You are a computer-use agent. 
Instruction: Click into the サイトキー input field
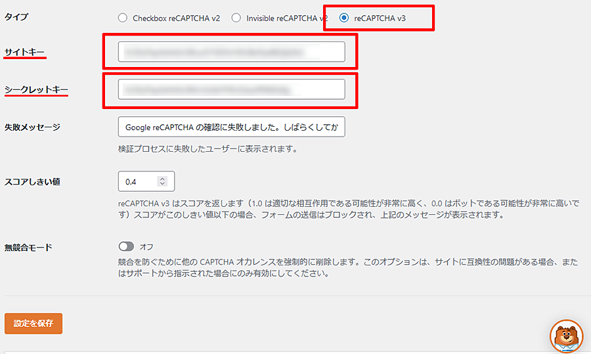[231, 52]
